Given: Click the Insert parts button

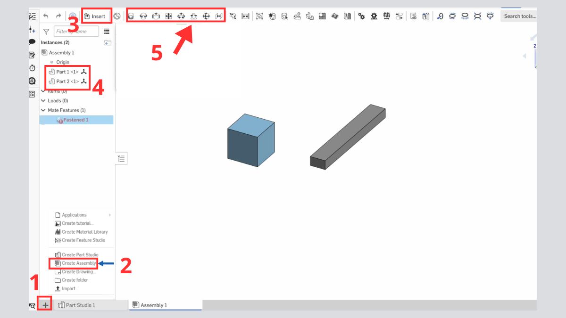Looking at the screenshot, I should point(95,16).
